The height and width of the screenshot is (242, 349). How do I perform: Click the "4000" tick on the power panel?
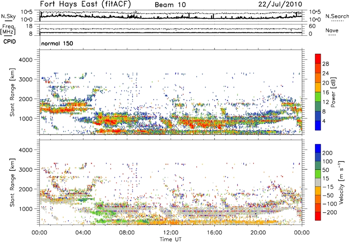click(26, 60)
